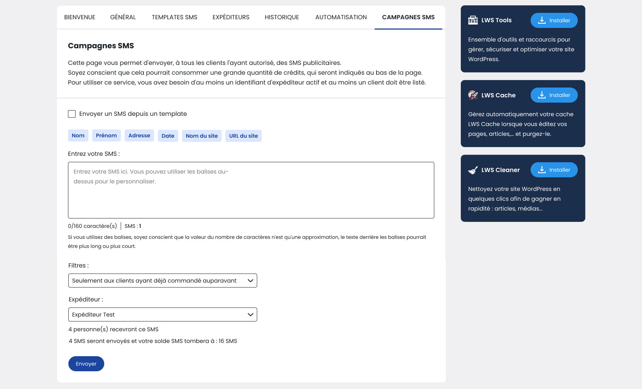This screenshot has width=642, height=389.
Task: Open the Automatisation tab
Action: 341,17
